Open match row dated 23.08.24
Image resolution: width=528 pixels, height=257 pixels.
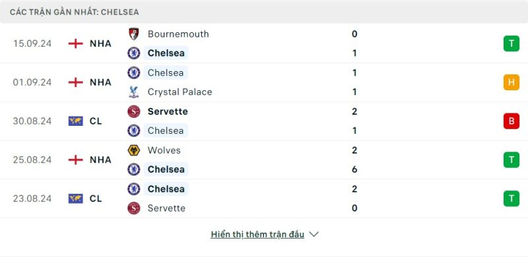264,198
